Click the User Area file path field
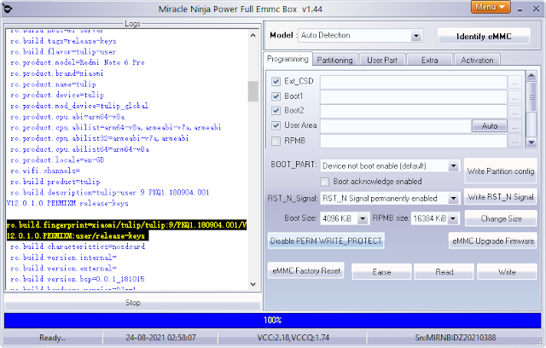The width and height of the screenshot is (546, 348). click(396, 126)
